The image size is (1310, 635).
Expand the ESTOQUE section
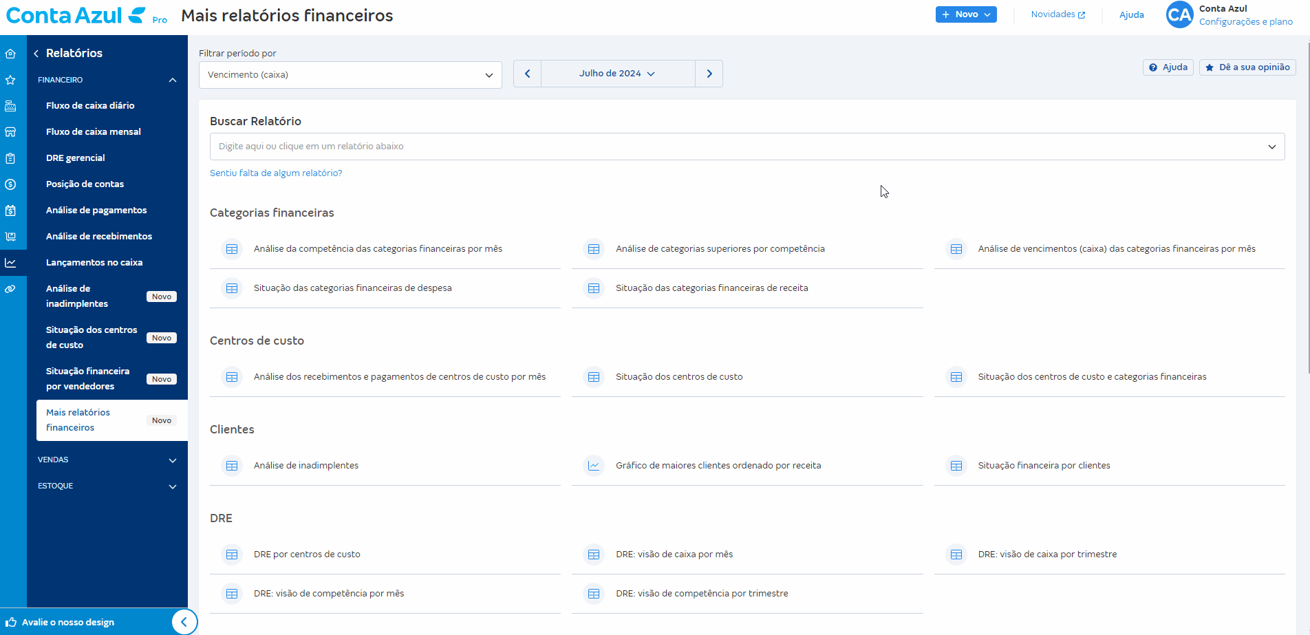coord(173,486)
